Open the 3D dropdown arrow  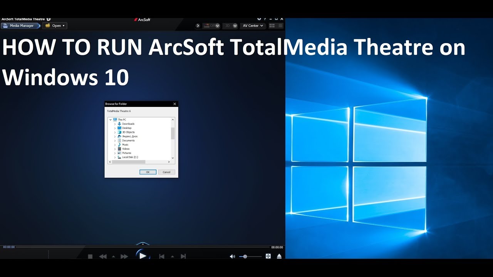[235, 26]
